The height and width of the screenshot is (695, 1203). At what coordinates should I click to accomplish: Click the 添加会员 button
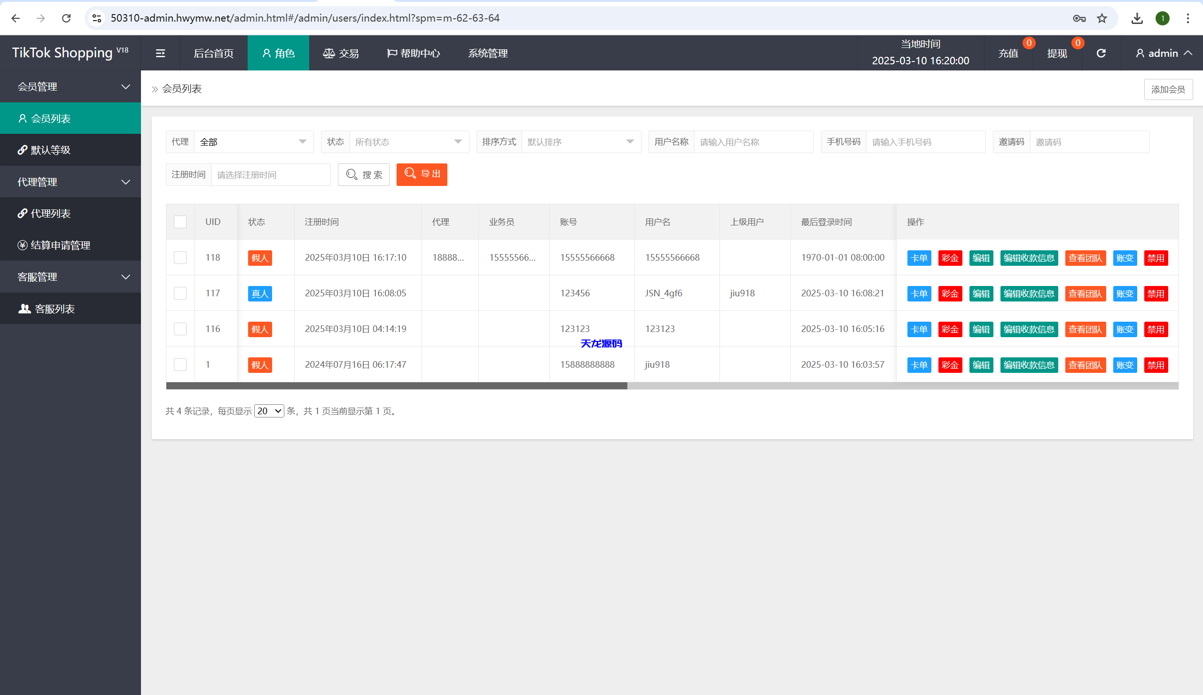(1168, 89)
